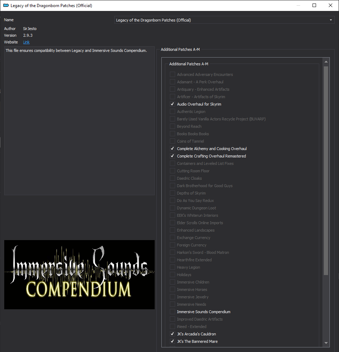The image size is (339, 352).
Task: Tick Antiquary - Enhanced Artifacts checkbox
Action: (172, 89)
